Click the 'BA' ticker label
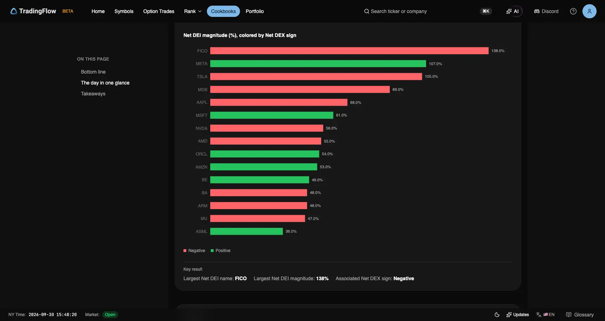Image resolution: width=605 pixels, height=321 pixels. (x=205, y=193)
